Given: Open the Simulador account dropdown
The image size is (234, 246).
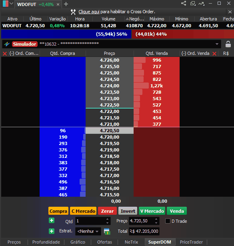Looking at the screenshot, I should pos(217,44).
